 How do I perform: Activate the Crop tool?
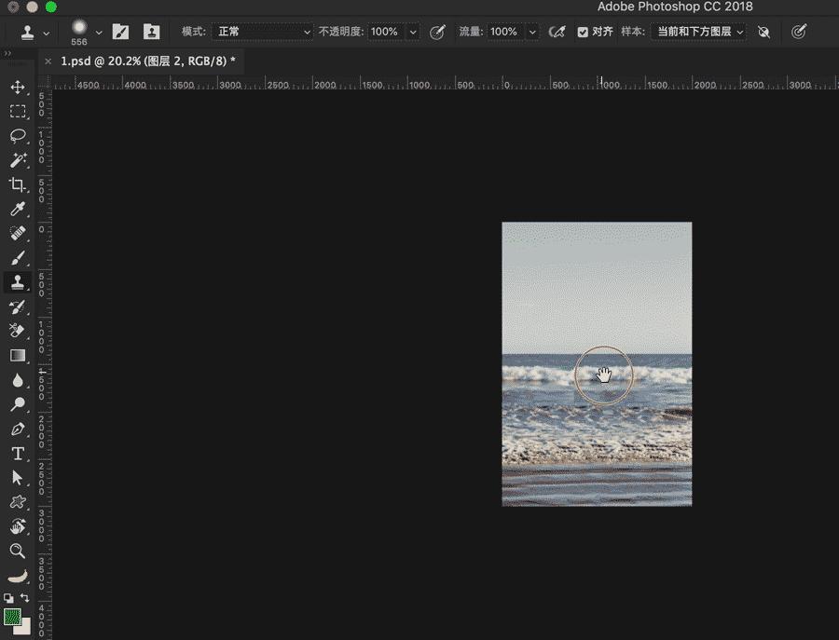18,184
